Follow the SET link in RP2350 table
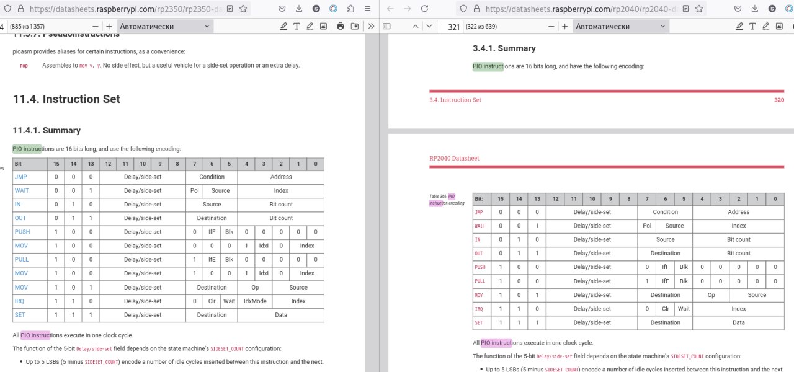The width and height of the screenshot is (794, 372). coord(20,315)
